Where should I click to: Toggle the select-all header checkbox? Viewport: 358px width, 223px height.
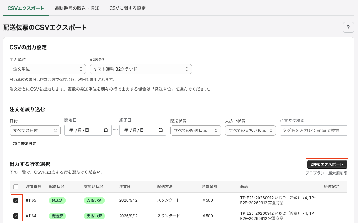pyautogui.click(x=16, y=187)
